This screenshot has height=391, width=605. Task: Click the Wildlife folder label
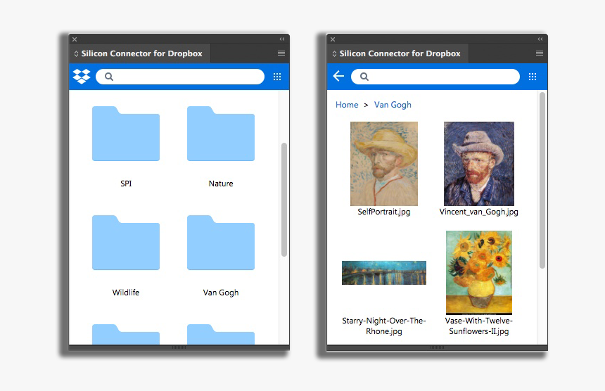[x=126, y=293]
